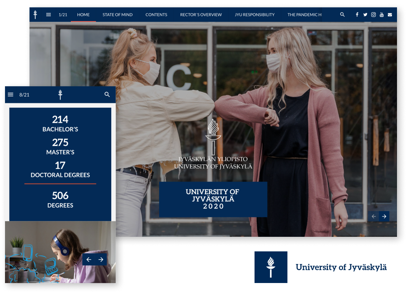Open the RECTOR'S OVERVIEW section
Screen dimensions: 407x293
pos(201,15)
